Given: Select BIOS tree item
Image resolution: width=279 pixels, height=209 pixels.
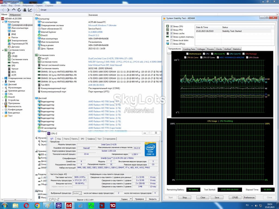Looking at the screenshot, I should 14,72.
